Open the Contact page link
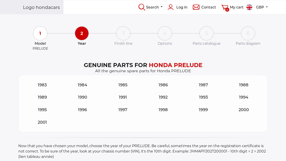Viewport: 286px width, 161px height. coord(208,7)
